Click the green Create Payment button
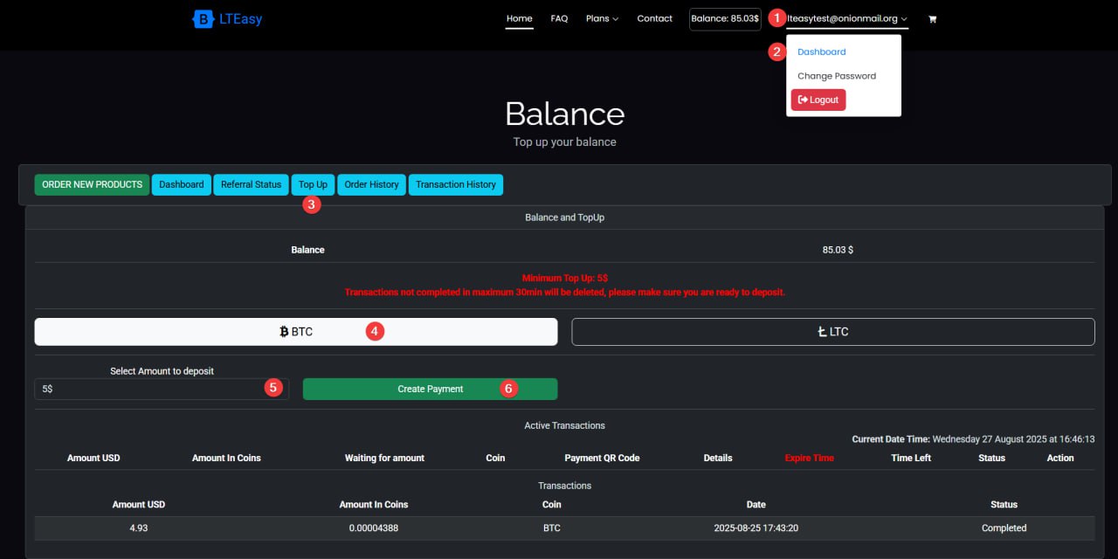Viewport: 1118px width, 559px height. pyautogui.click(x=430, y=389)
